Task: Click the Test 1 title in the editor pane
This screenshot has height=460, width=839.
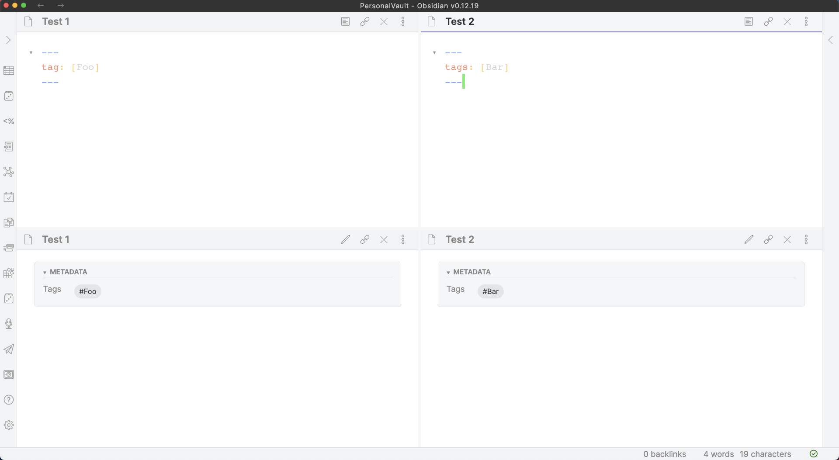Action: [x=55, y=21]
